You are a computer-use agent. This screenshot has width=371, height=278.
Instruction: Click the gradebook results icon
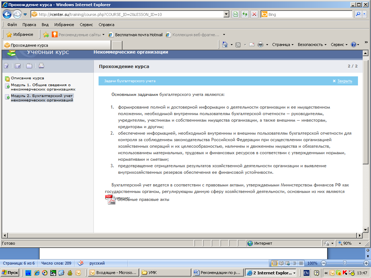tap(17, 66)
